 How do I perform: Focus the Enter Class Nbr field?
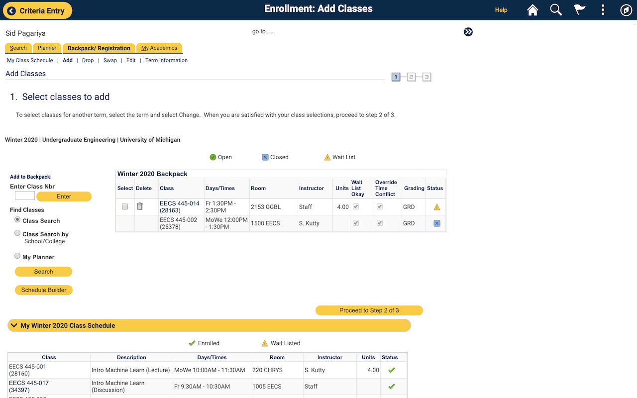coord(25,196)
